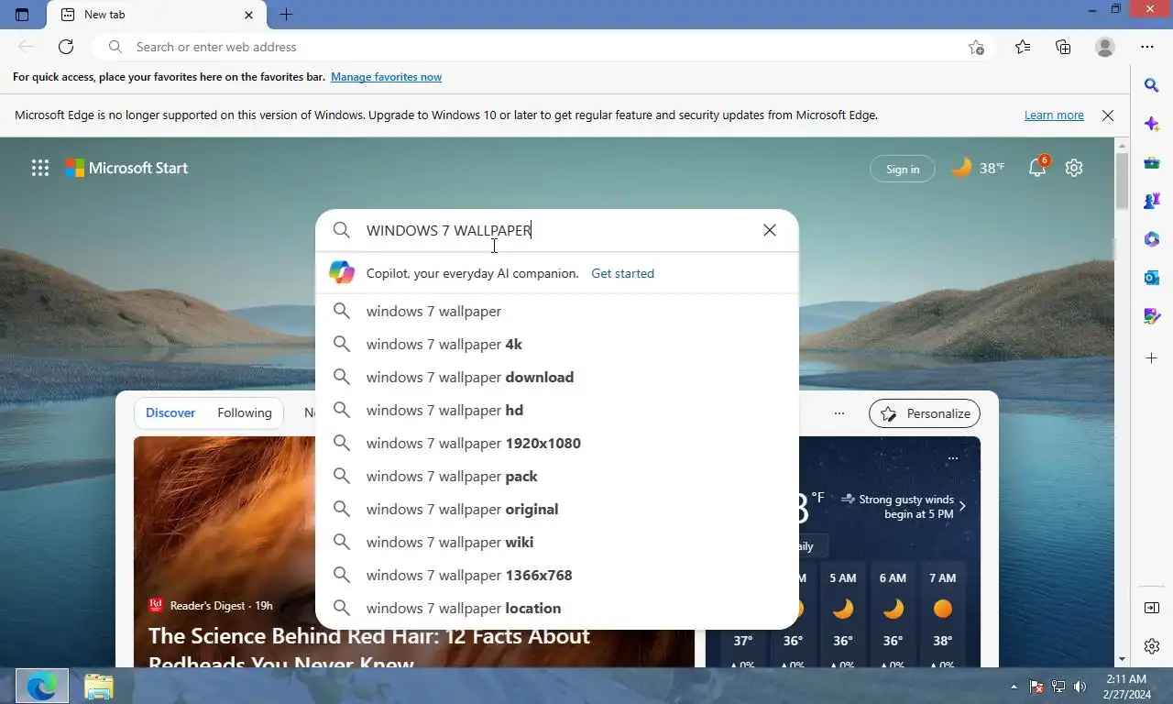Switch to the Following feed tab
This screenshot has height=704, width=1173.
245,412
